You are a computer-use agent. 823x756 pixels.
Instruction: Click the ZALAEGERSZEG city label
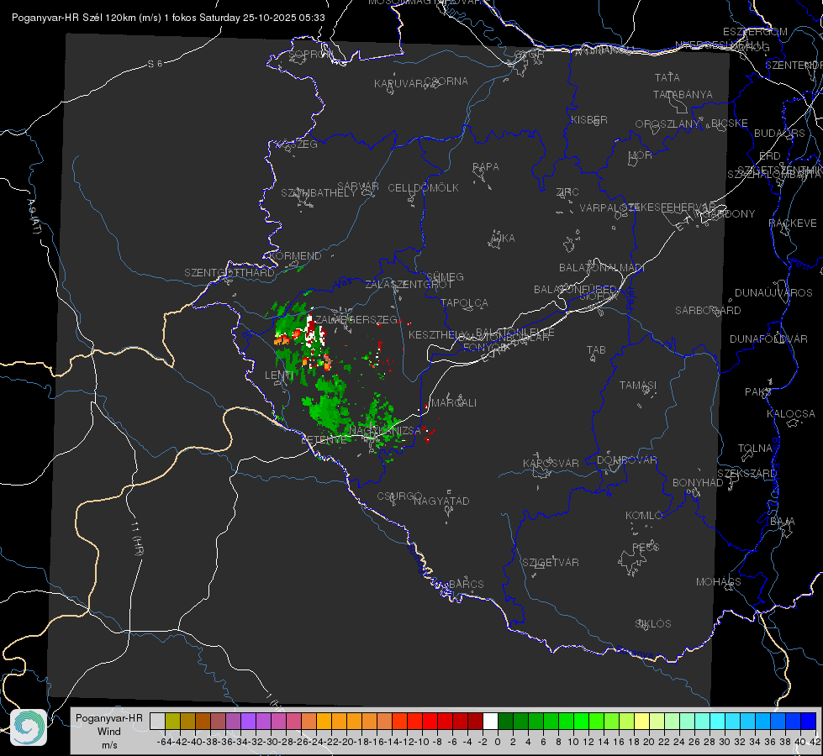click(356, 319)
